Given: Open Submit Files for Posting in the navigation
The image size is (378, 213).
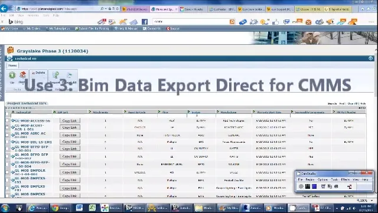Looking at the screenshot, I should click(x=92, y=28).
